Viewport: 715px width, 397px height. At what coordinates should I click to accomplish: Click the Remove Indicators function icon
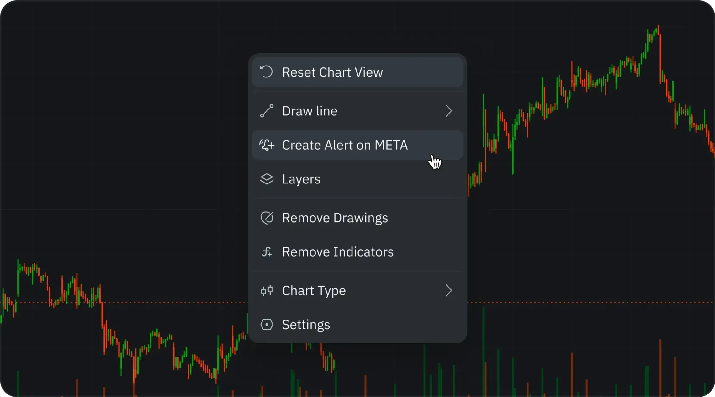click(x=267, y=252)
